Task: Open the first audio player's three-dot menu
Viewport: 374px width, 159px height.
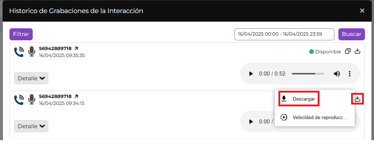Action: (x=350, y=74)
